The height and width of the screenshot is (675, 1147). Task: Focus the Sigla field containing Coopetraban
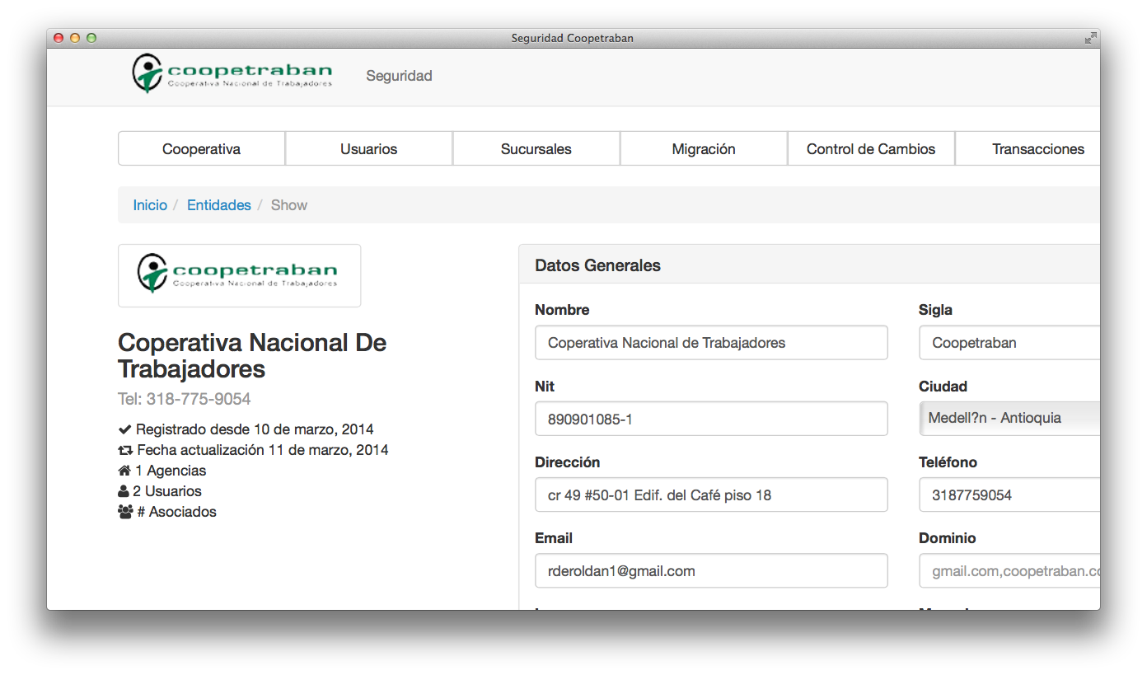[1009, 343]
